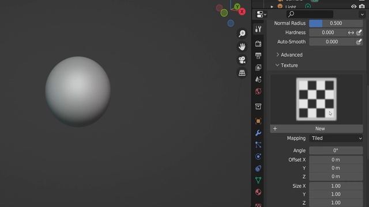Open the Scene properties tab

pos(258,79)
